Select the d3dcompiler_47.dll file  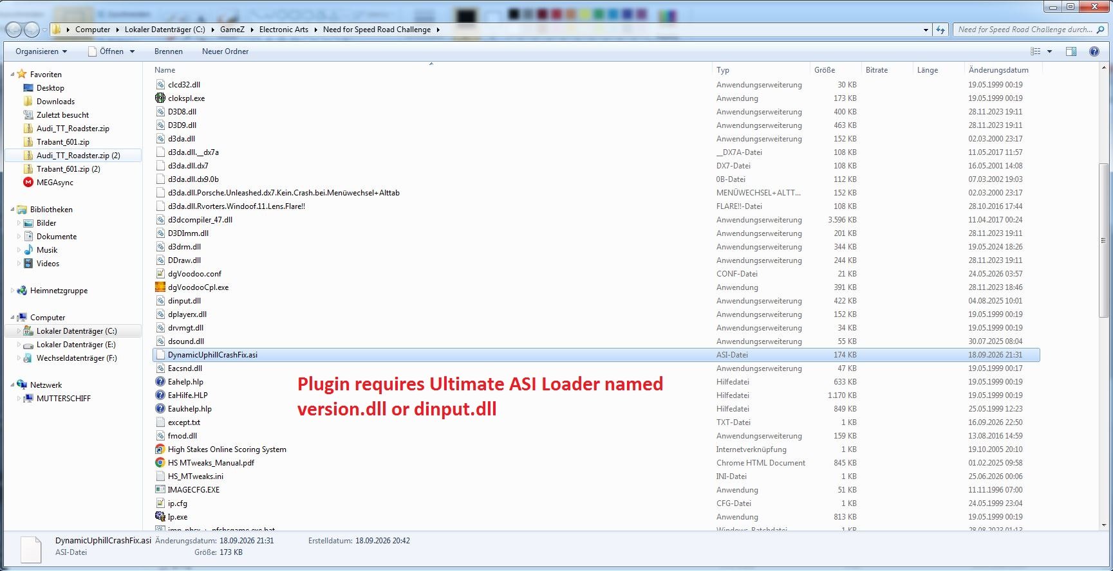[200, 220]
